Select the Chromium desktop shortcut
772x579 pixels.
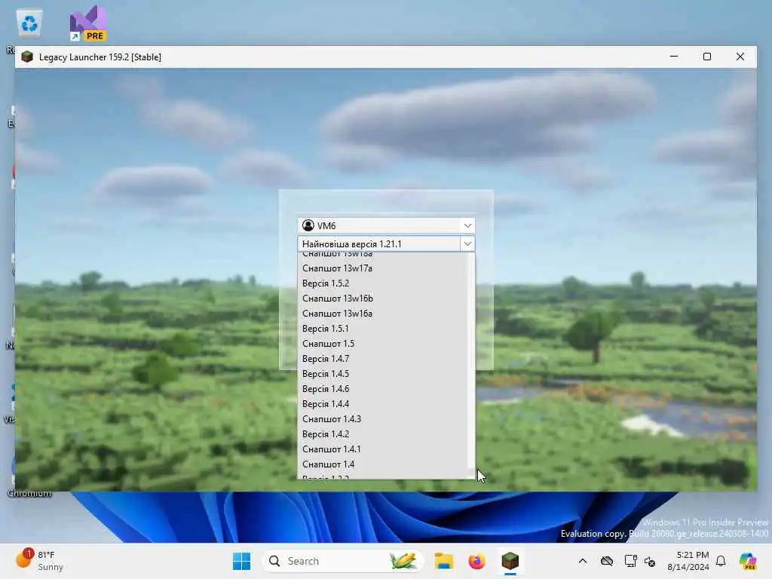(29, 493)
